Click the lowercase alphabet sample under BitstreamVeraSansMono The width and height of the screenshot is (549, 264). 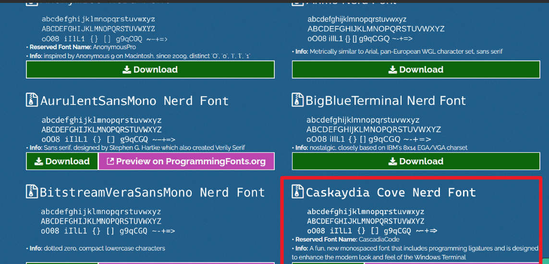101,212
